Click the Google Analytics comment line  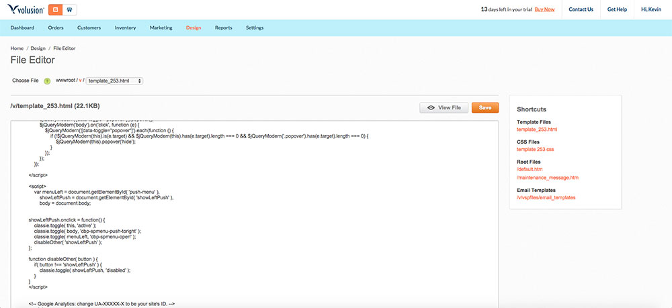coord(102,304)
